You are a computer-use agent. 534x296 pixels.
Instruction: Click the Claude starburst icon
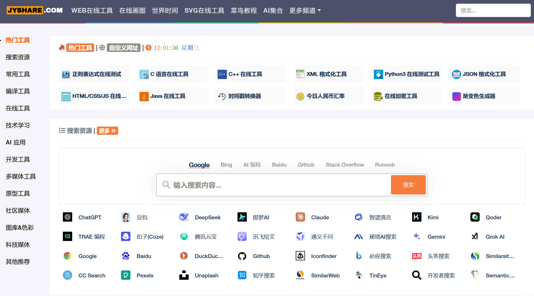click(300, 217)
